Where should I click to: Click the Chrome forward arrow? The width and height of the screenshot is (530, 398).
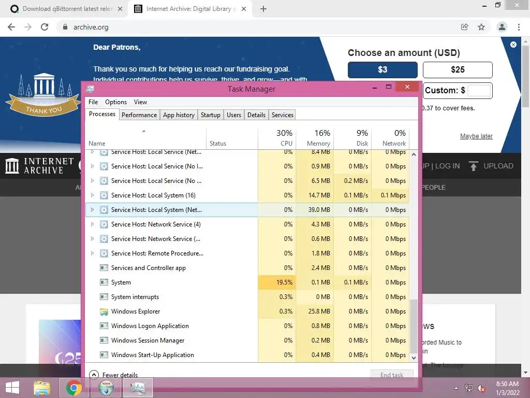pos(28,27)
